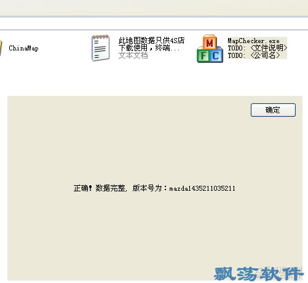Viewport: 308px width, 283px height.
Task: Select the partially visible ChinaMap folder icon
Action: 1,48
